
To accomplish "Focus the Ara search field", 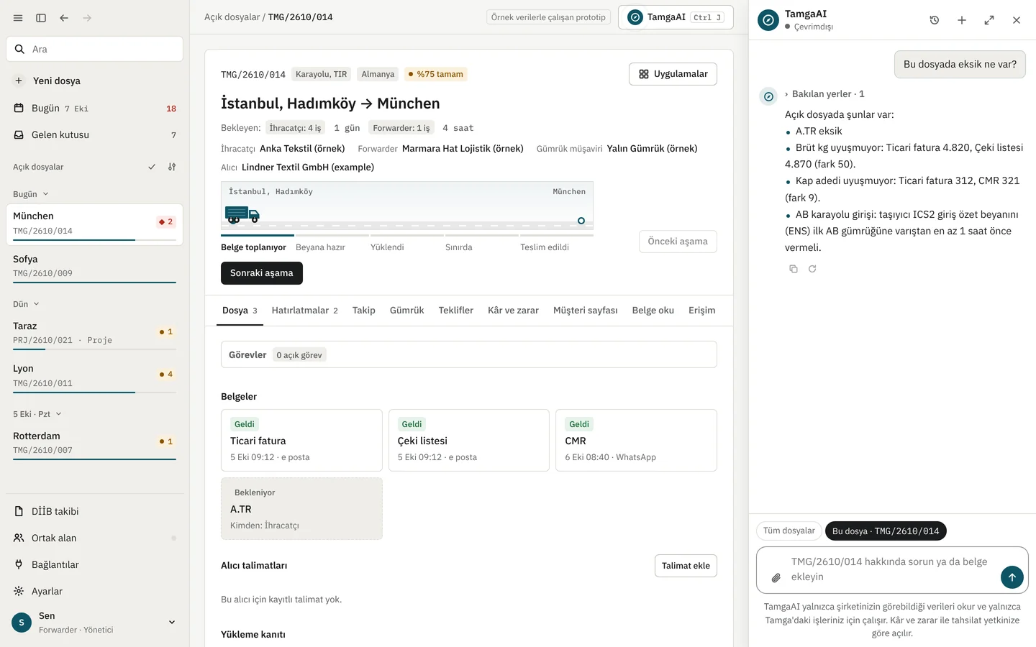I will [94, 49].
